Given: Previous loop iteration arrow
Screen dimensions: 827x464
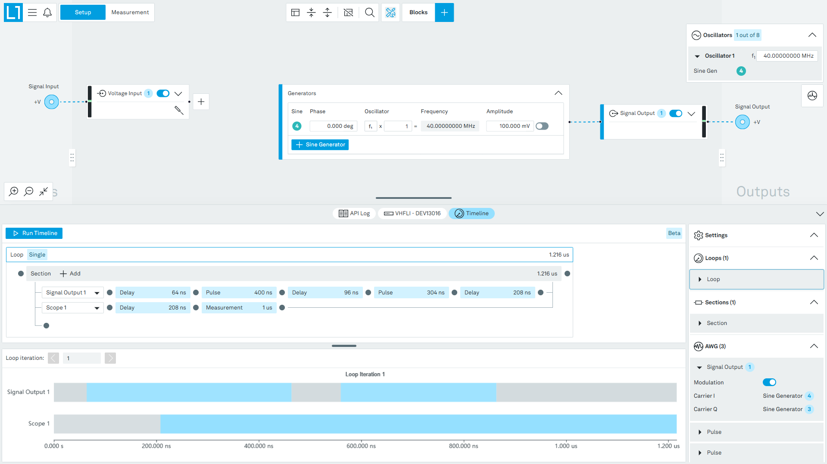Looking at the screenshot, I should (53, 358).
